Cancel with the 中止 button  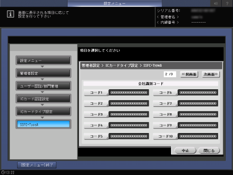185,150
